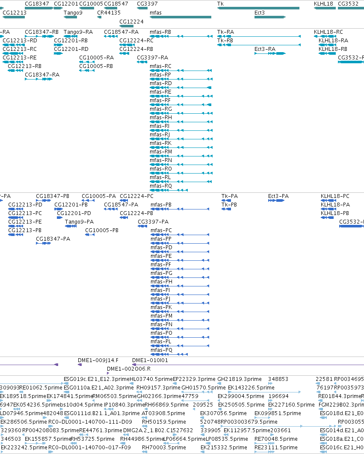Click the CG12224 gene arrow
This screenshot has width=364, height=454.
(x=126, y=26)
